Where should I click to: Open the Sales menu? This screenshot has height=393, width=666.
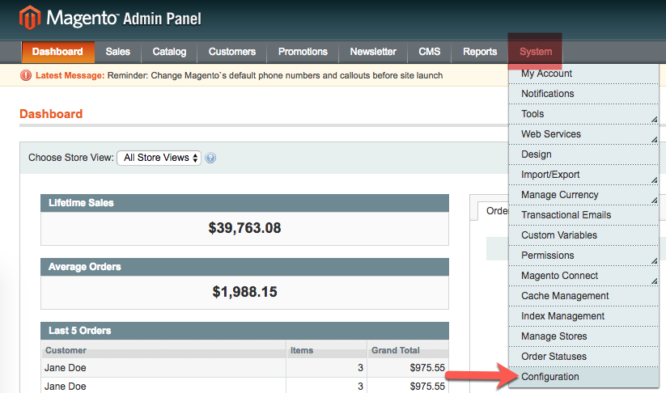pyautogui.click(x=117, y=52)
